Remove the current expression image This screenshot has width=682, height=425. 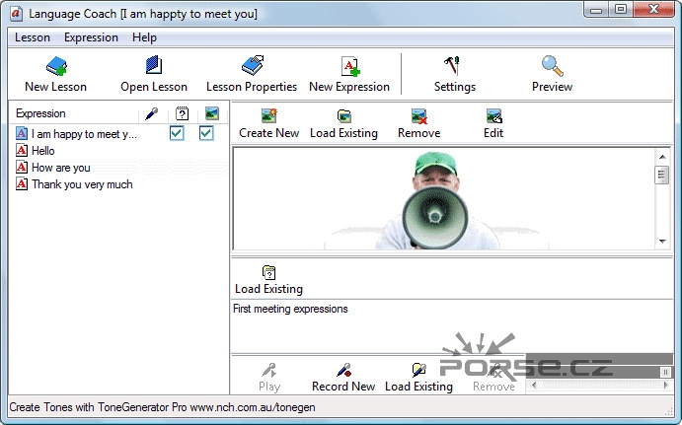click(418, 123)
